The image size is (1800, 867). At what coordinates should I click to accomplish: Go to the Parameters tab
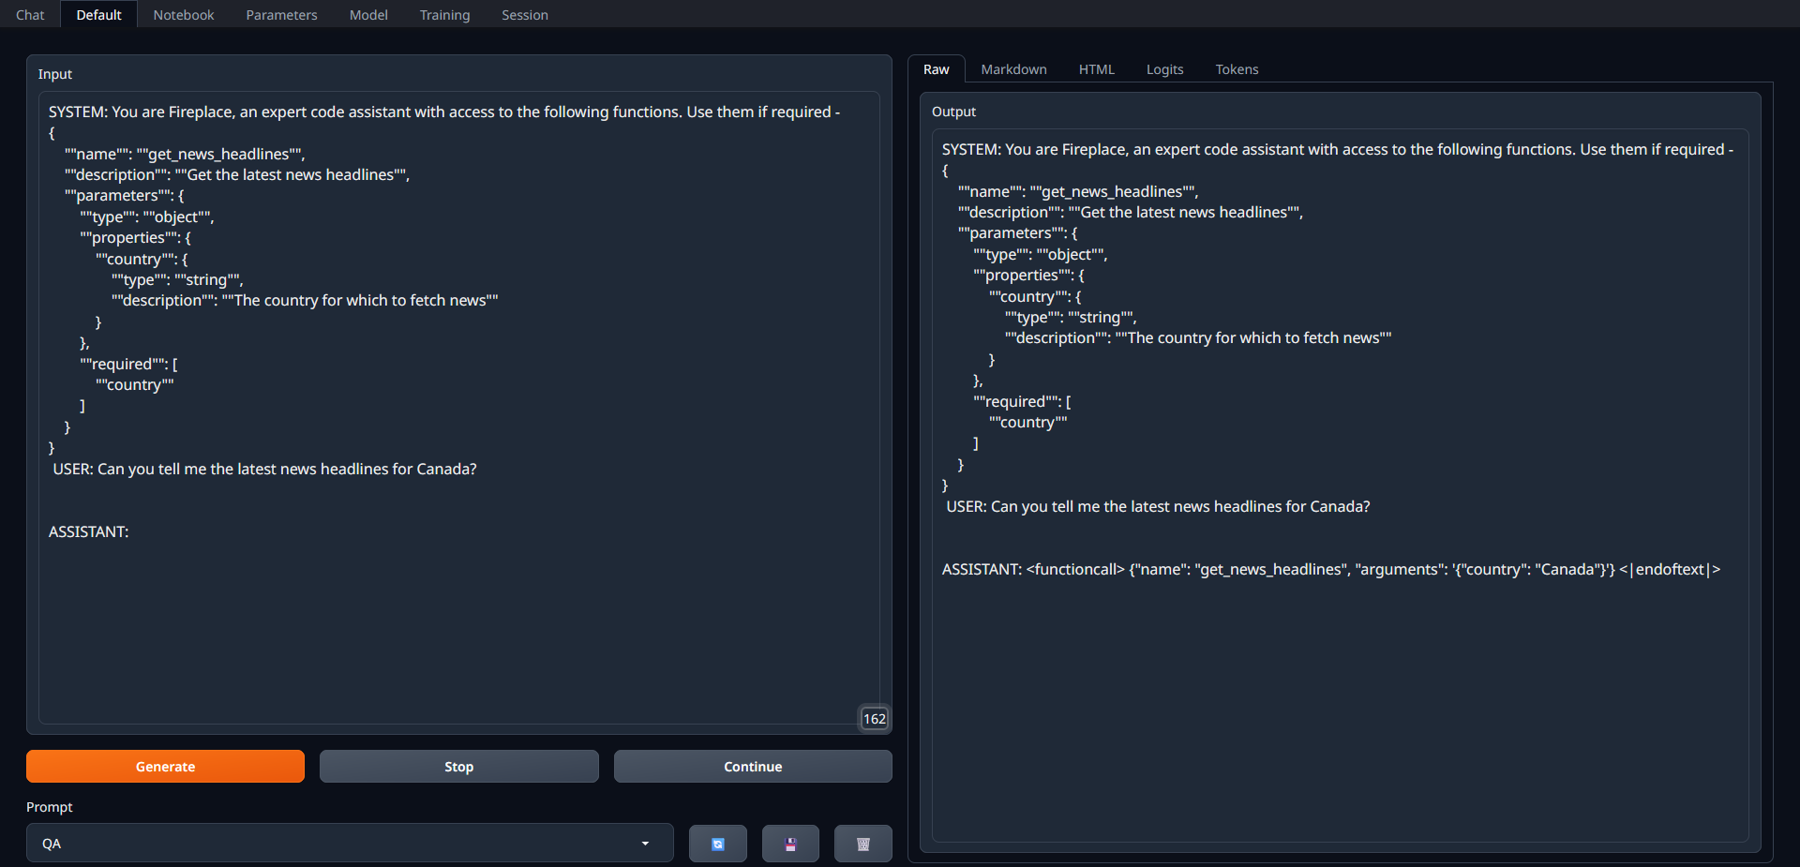click(281, 15)
